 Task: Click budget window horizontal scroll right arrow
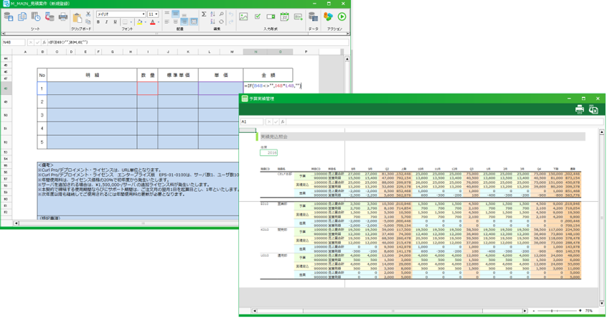[525, 311]
